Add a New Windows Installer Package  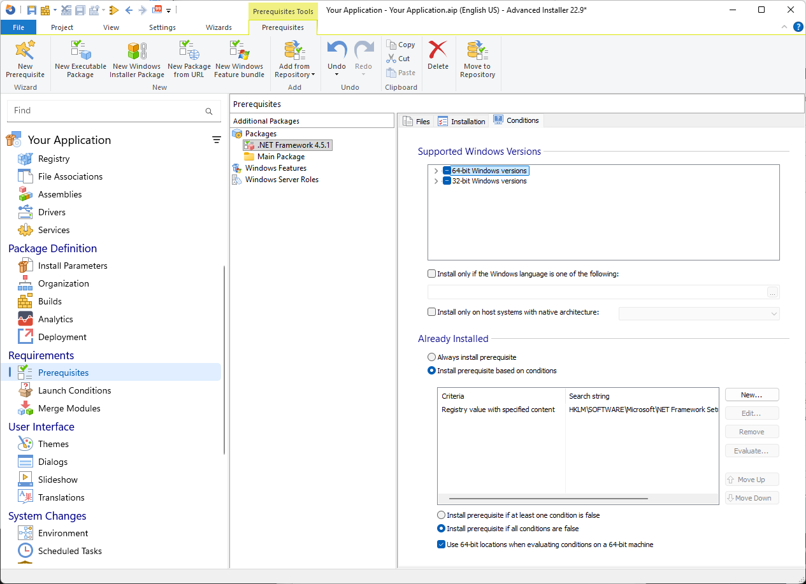(x=136, y=57)
